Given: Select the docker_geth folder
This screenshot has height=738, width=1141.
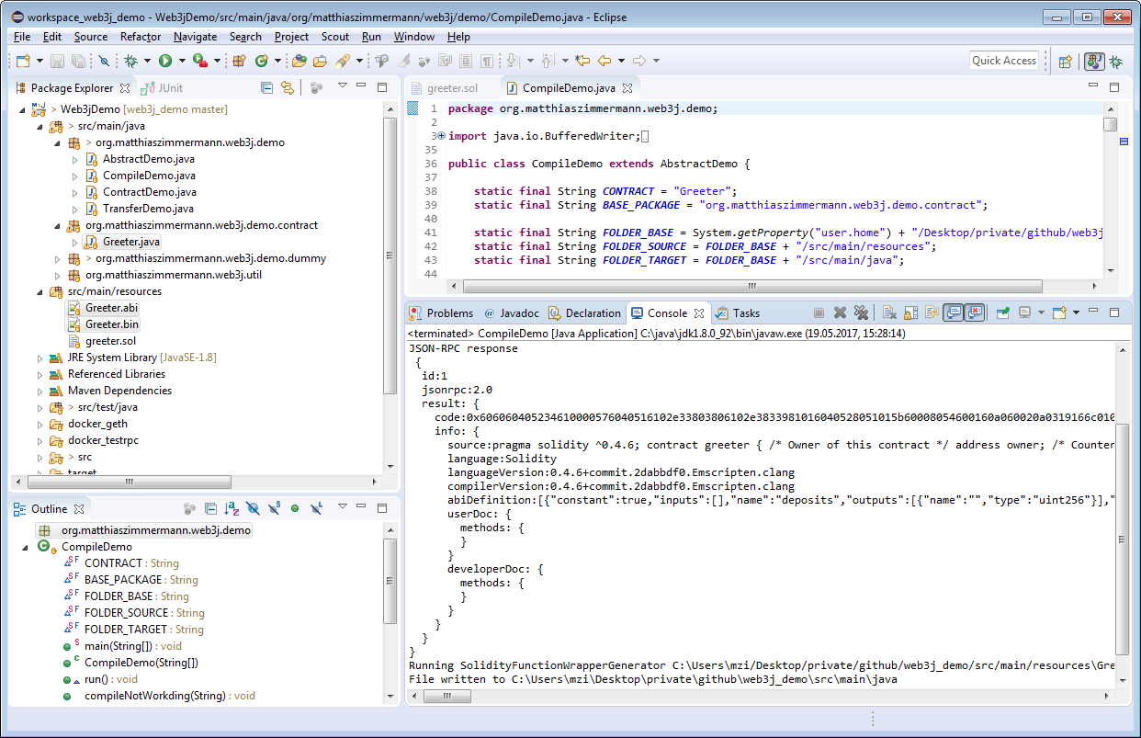Looking at the screenshot, I should coord(97,424).
